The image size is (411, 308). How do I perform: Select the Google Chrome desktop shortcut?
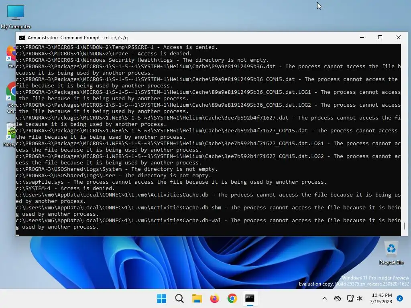(11, 97)
